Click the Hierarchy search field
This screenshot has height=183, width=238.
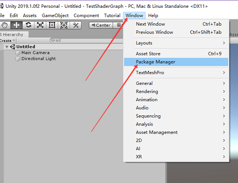86,40
